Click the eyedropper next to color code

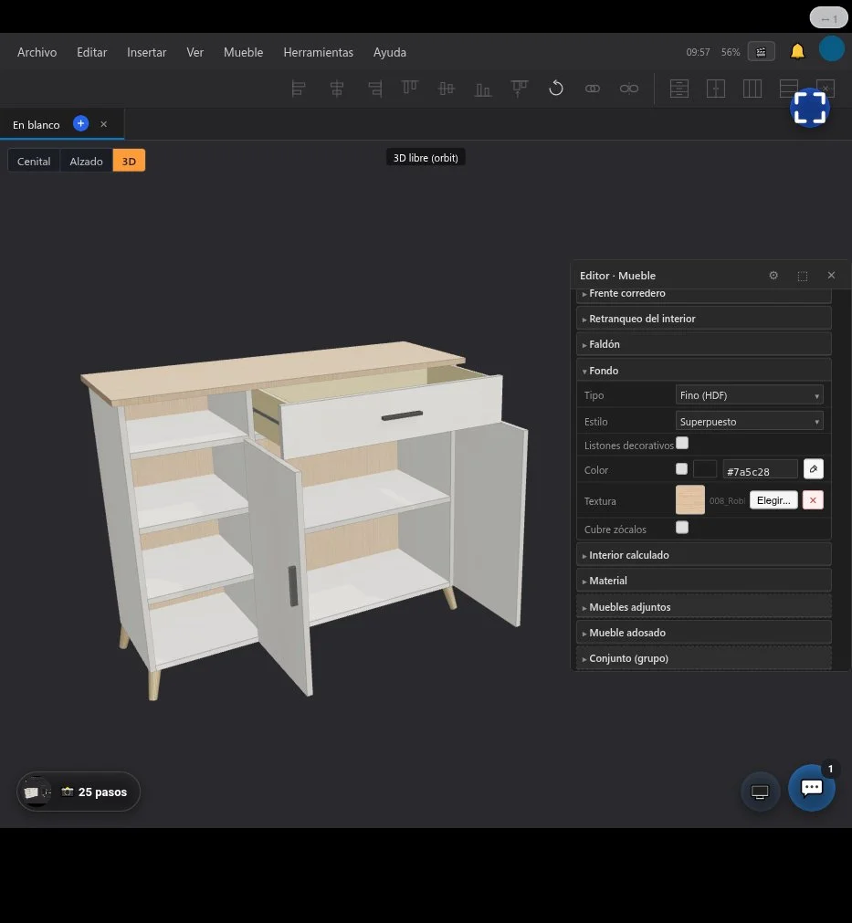tap(813, 469)
